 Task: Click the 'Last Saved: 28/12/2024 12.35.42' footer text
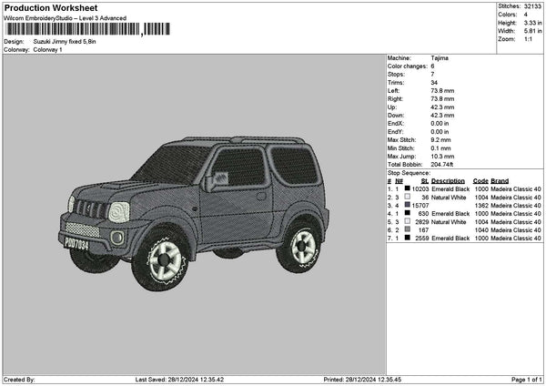(179, 380)
